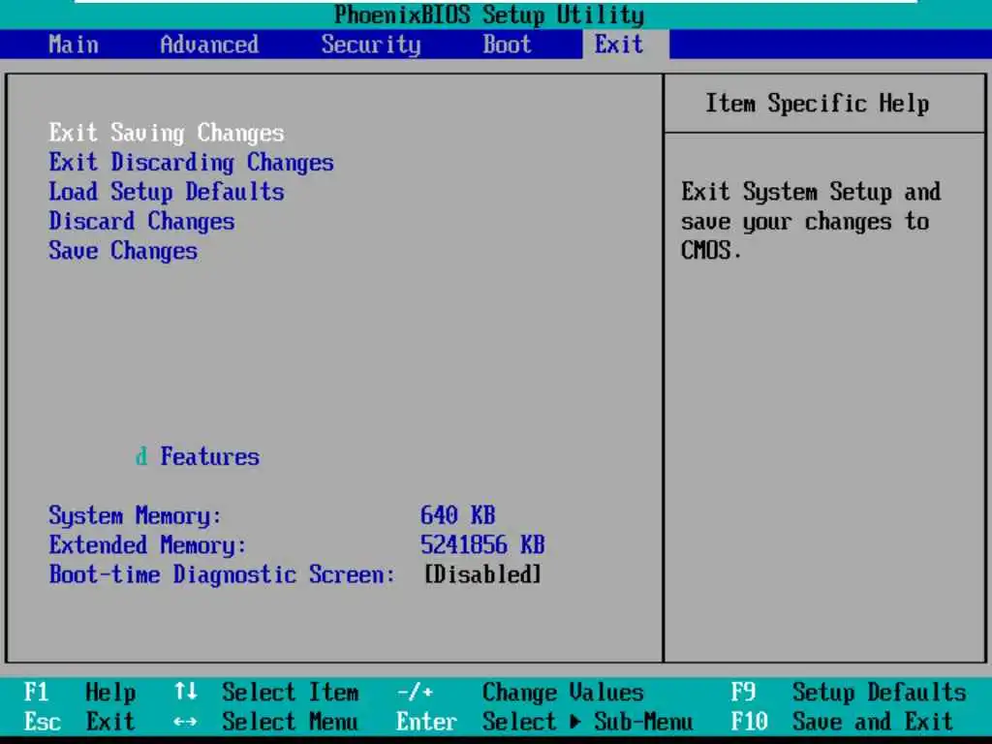Screen dimensions: 992x744
Task: Click the F10 Save and Exit hint
Action: click(842, 721)
